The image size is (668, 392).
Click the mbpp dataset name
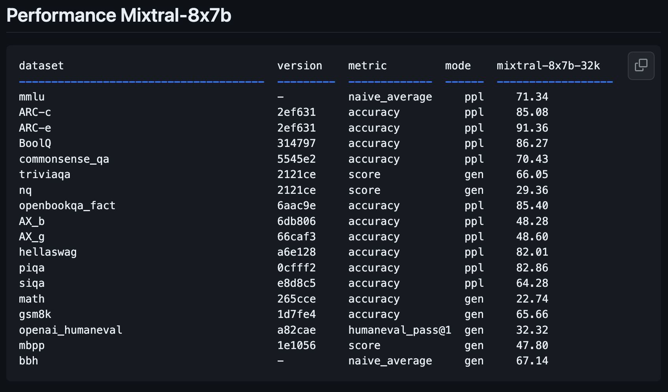[x=32, y=346]
